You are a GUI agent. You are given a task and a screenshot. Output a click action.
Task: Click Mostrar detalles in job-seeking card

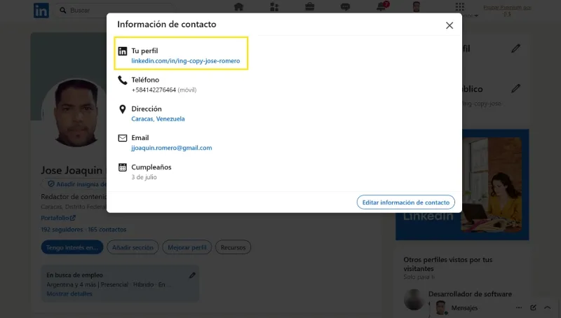tap(69, 293)
